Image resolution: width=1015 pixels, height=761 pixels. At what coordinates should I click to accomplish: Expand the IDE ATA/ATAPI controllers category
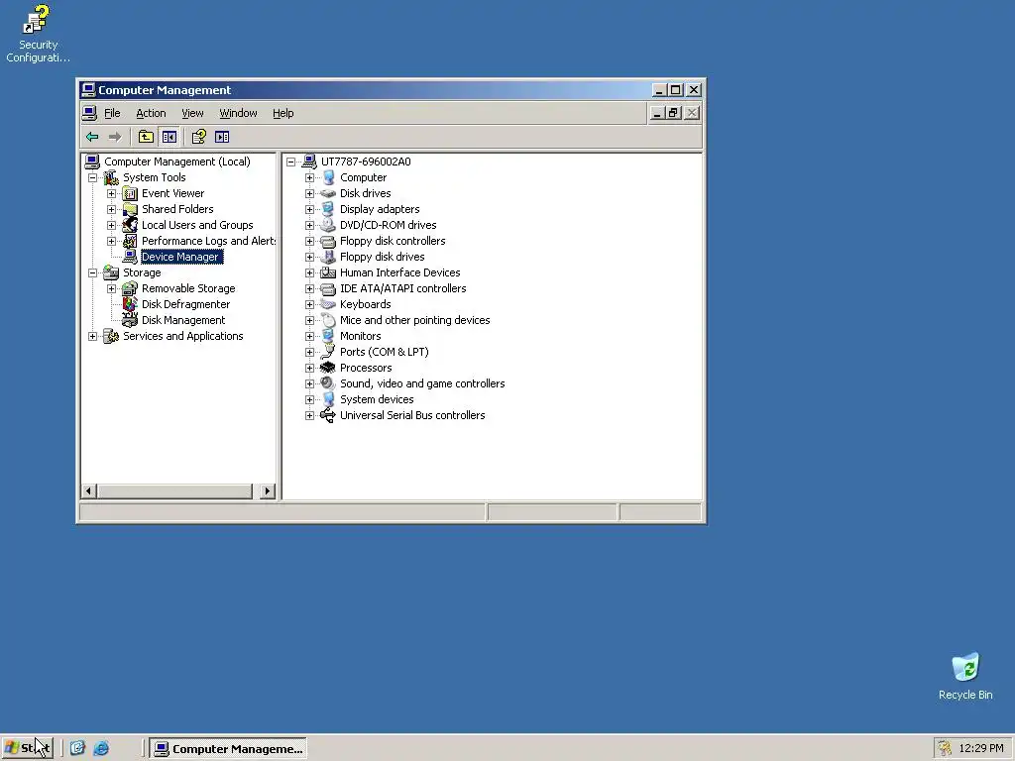[309, 288]
